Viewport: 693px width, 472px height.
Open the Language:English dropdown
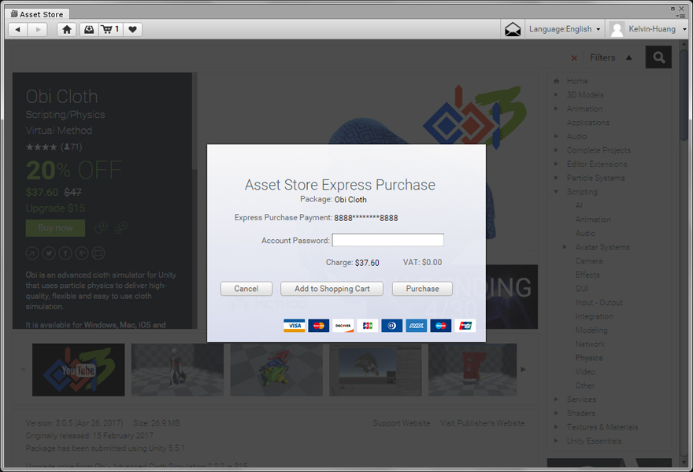[x=565, y=29]
